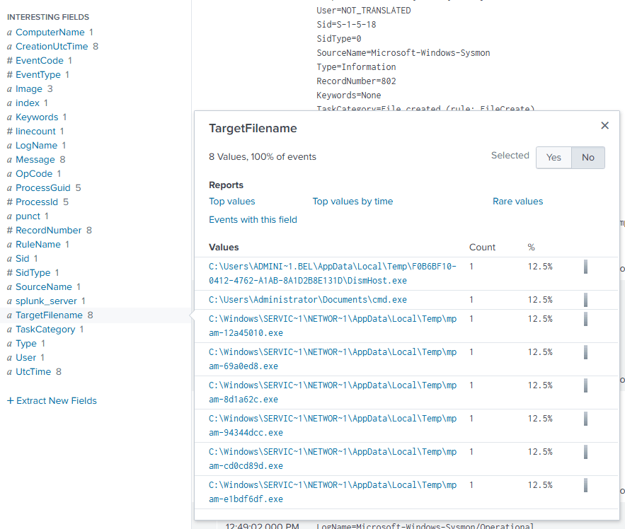Open the EventCode numeric field
This screenshot has height=529, width=625.
[x=39, y=61]
